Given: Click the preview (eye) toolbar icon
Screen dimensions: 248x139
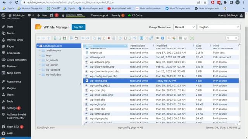Looking at the screenshot, I should click(x=158, y=38).
